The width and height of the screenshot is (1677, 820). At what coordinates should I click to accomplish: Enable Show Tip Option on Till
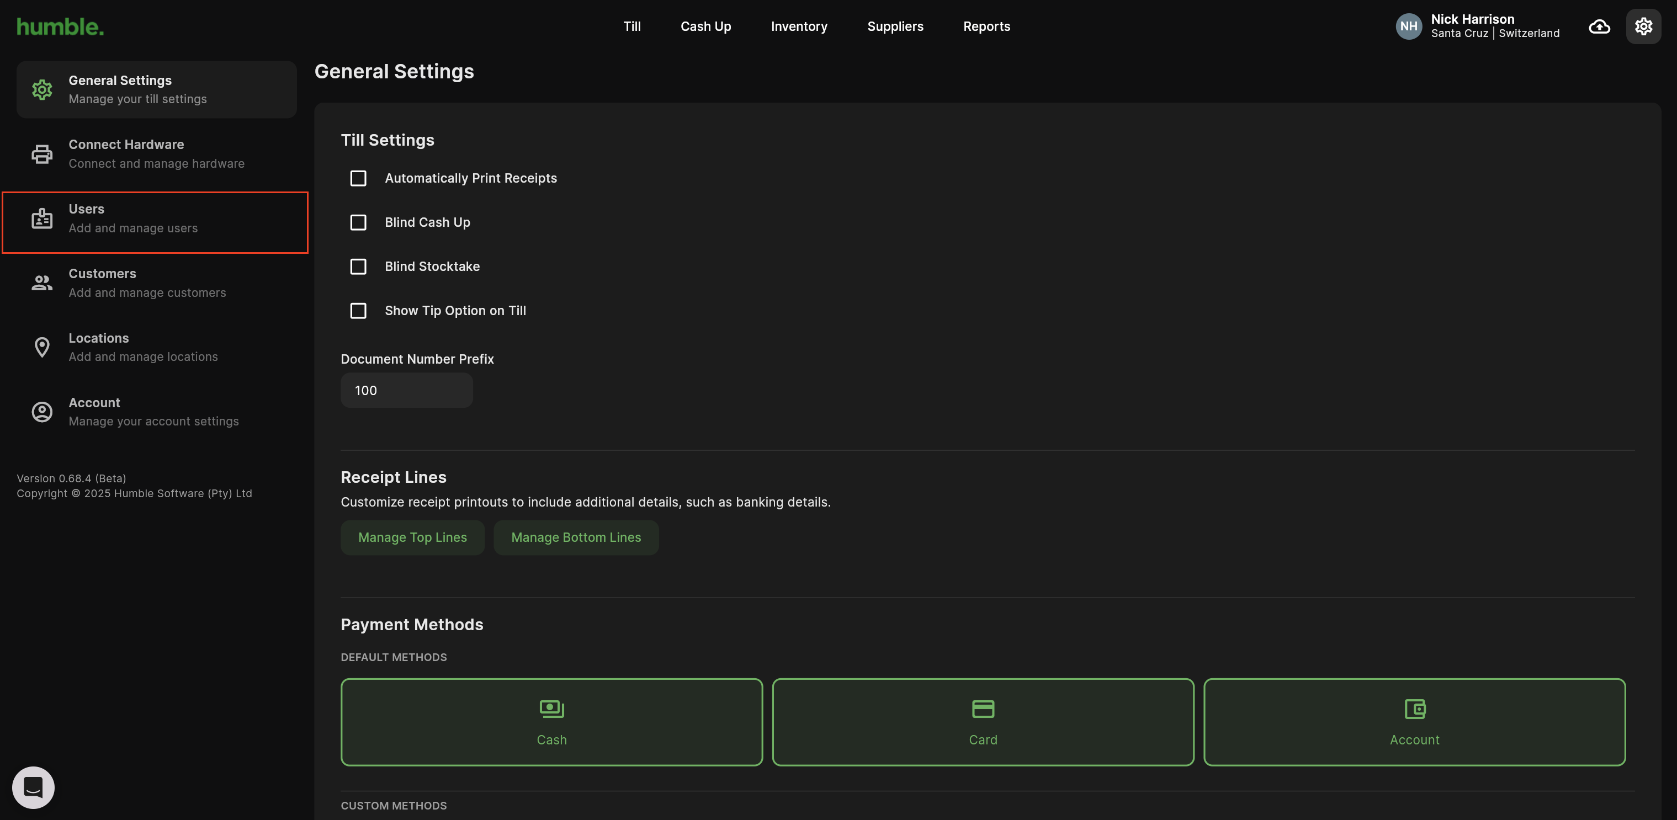358,311
